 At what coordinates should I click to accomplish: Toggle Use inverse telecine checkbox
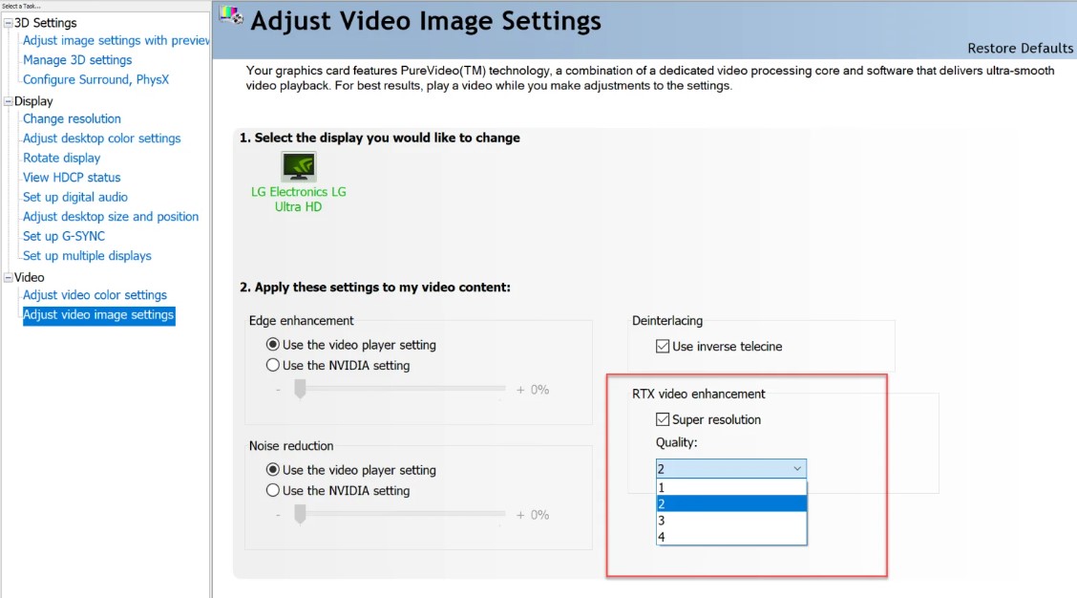(663, 347)
